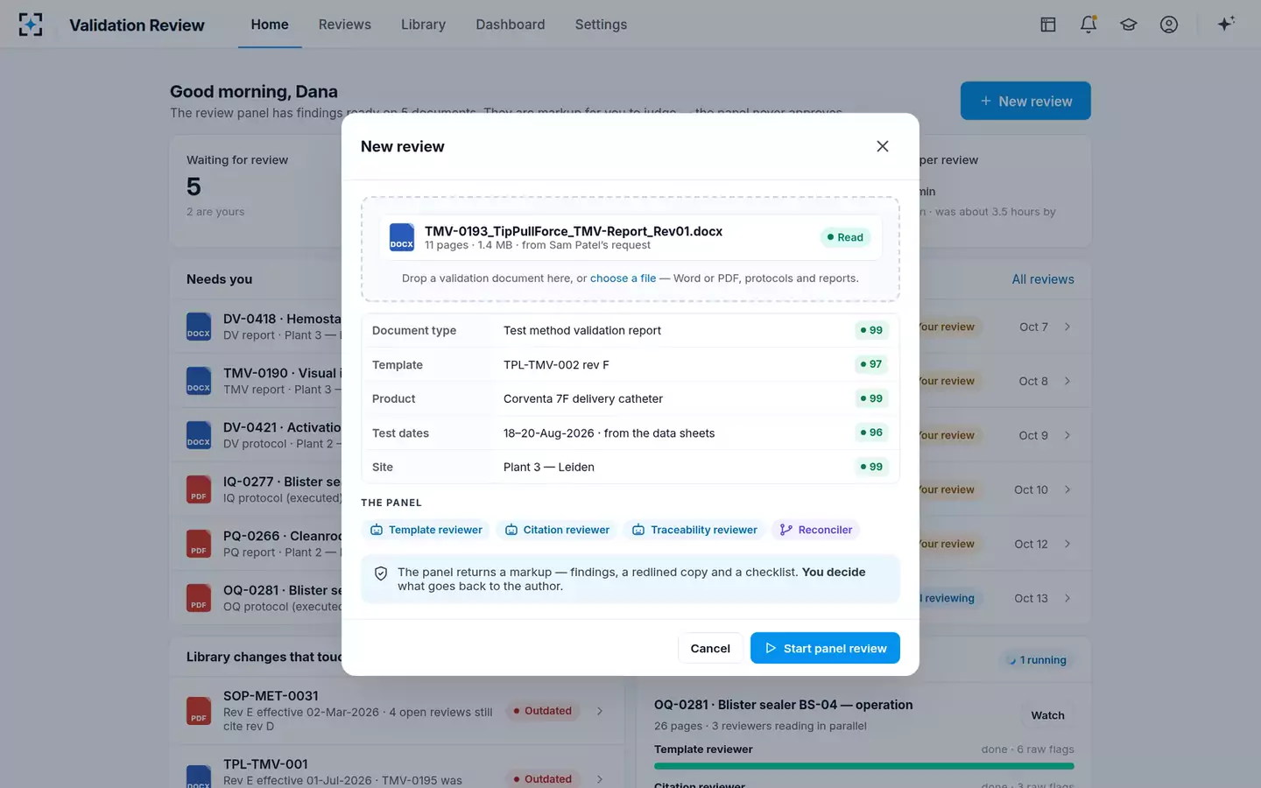Start the panel review

point(825,648)
